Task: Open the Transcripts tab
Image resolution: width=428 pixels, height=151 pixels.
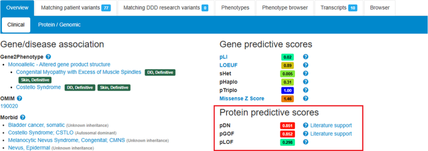Action: click(x=339, y=8)
